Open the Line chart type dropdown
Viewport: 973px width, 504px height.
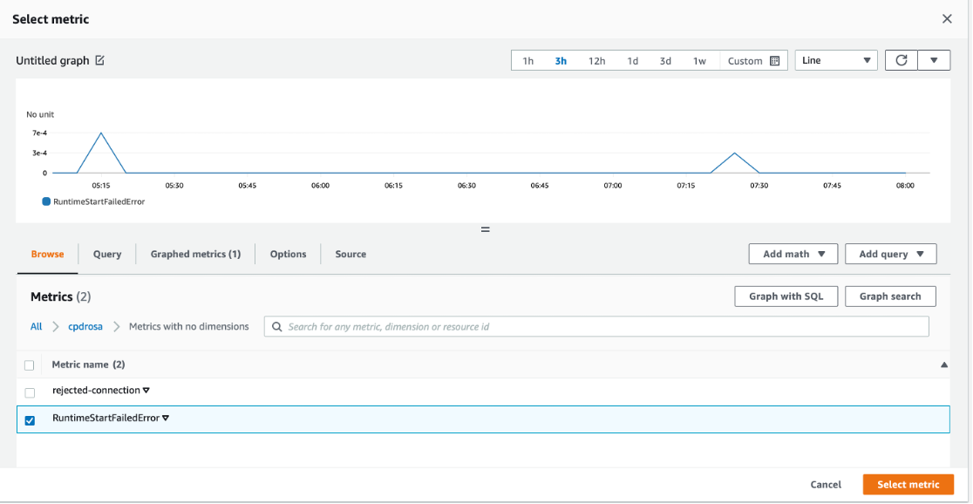(x=835, y=60)
